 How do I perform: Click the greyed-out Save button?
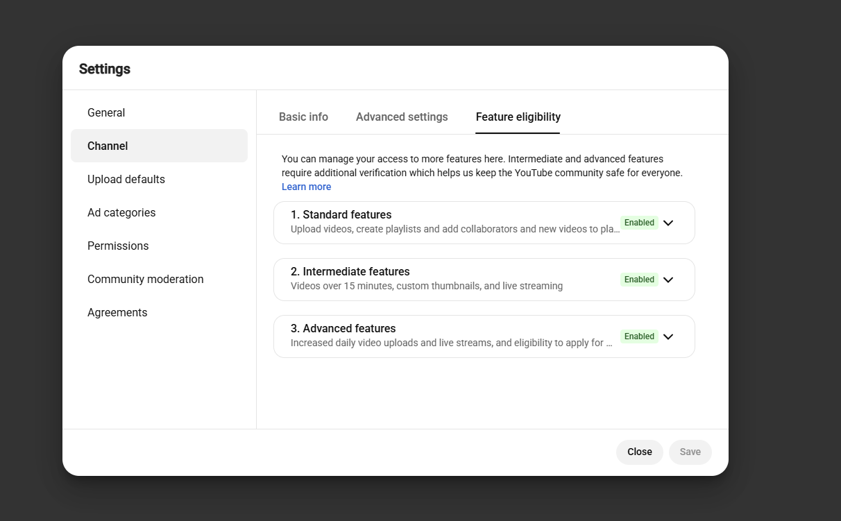[x=690, y=452]
